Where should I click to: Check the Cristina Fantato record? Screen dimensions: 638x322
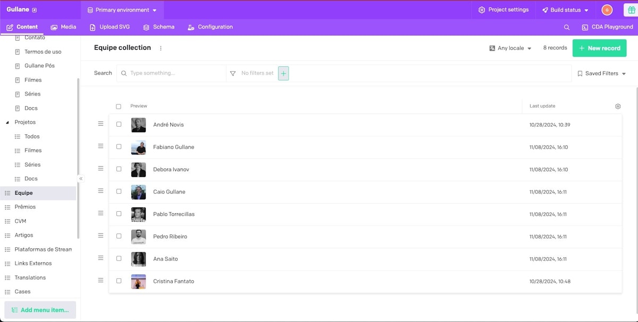pos(119,281)
